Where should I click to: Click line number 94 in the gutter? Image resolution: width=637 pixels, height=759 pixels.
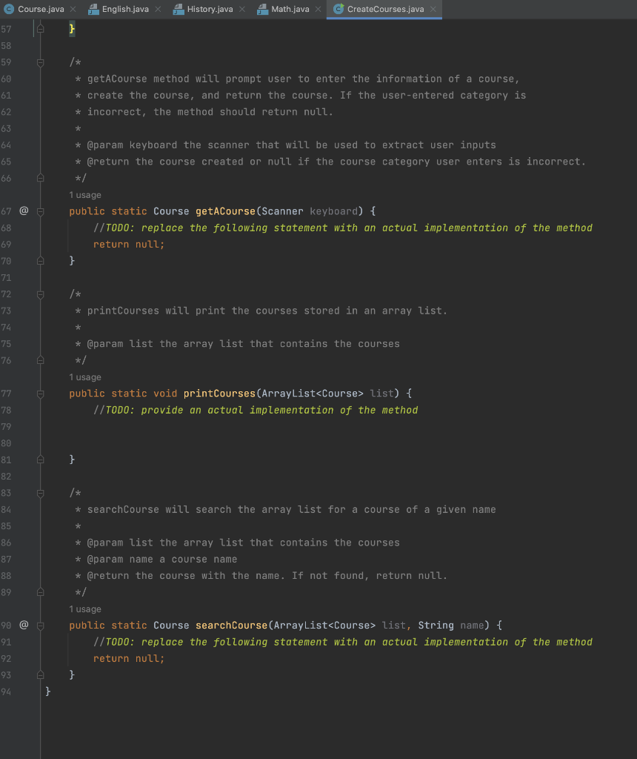click(6, 692)
